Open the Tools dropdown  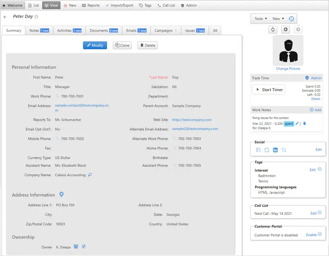(x=261, y=18)
